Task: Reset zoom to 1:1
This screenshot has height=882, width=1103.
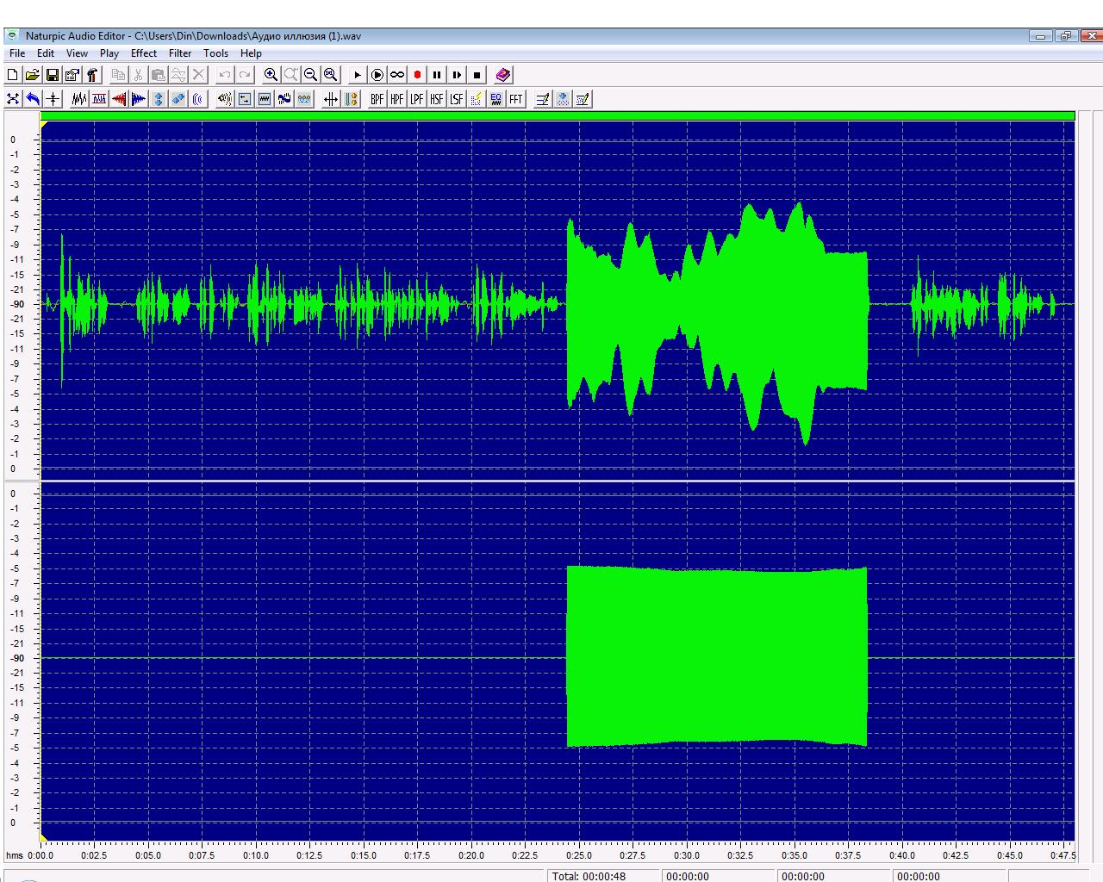Action: coord(331,75)
